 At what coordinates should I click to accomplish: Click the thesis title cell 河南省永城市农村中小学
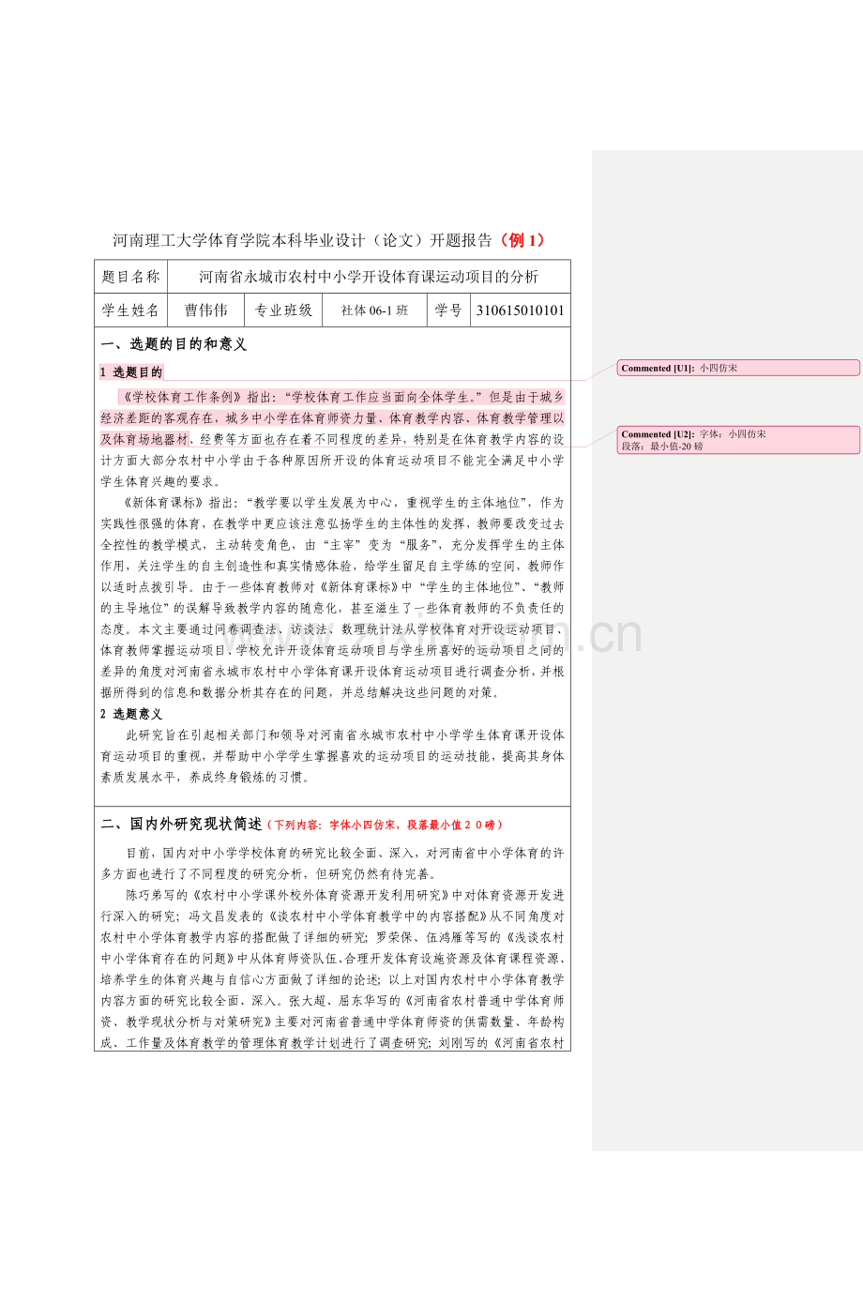[369, 277]
